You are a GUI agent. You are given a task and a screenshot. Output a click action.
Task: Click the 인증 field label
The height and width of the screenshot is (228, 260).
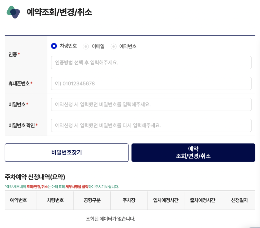pyautogui.click(x=13, y=54)
